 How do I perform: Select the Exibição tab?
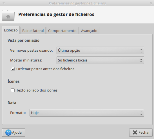11,30
